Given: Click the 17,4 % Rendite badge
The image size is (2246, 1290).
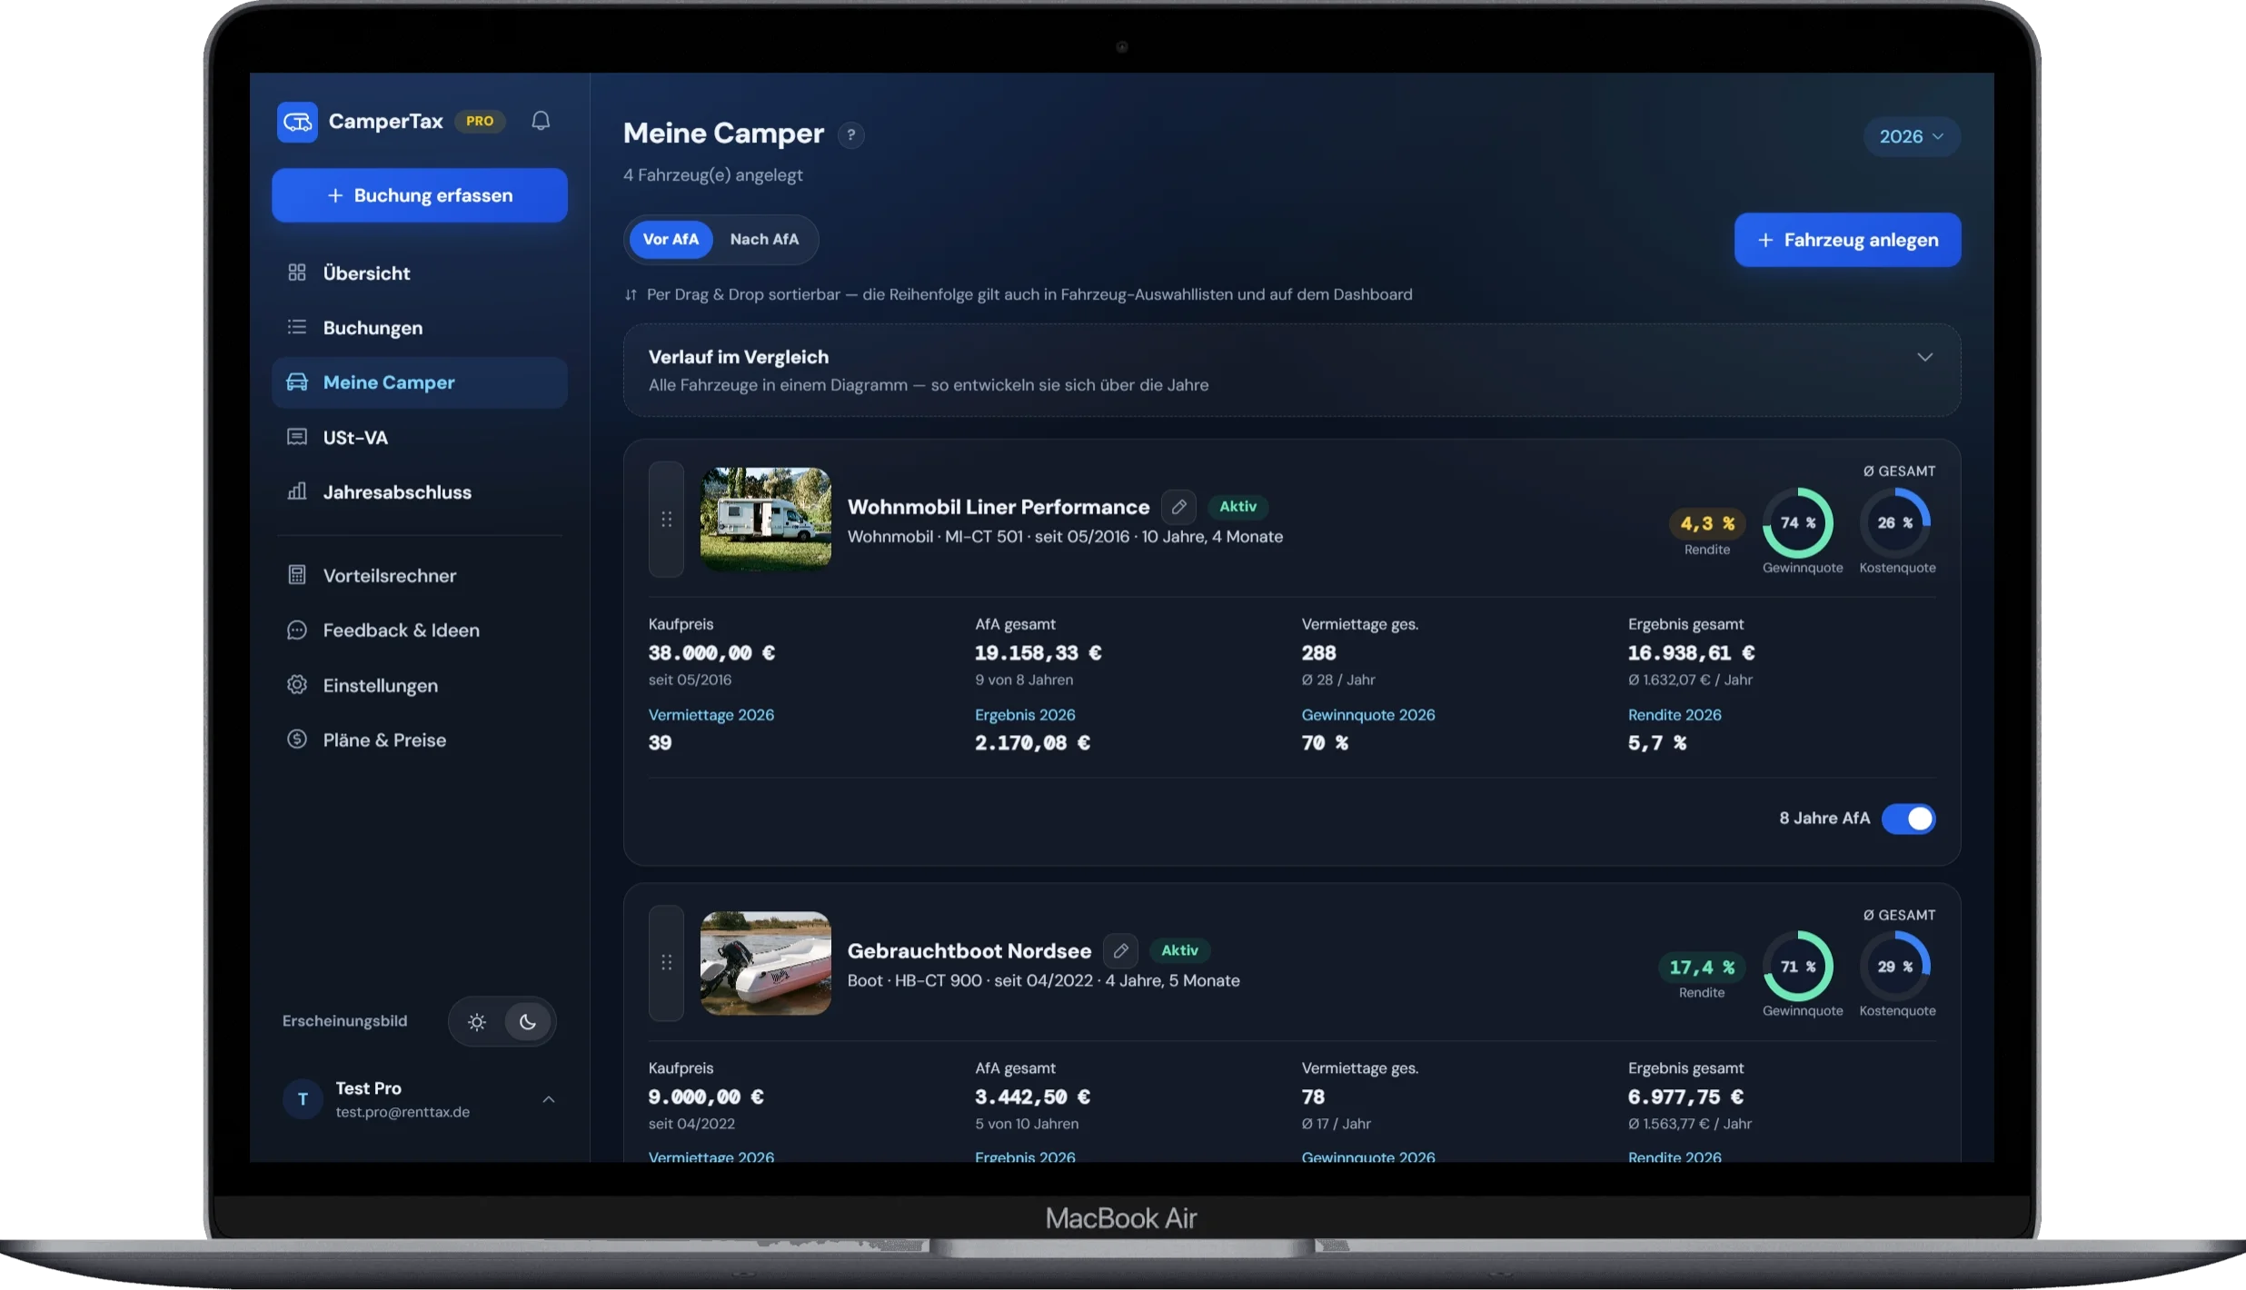Looking at the screenshot, I should [1702, 967].
